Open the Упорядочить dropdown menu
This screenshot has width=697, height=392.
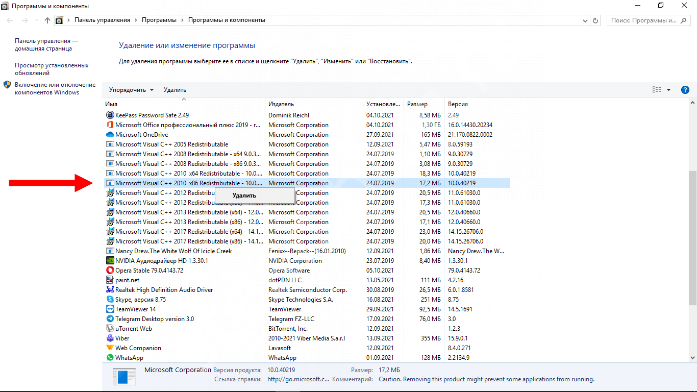click(131, 90)
